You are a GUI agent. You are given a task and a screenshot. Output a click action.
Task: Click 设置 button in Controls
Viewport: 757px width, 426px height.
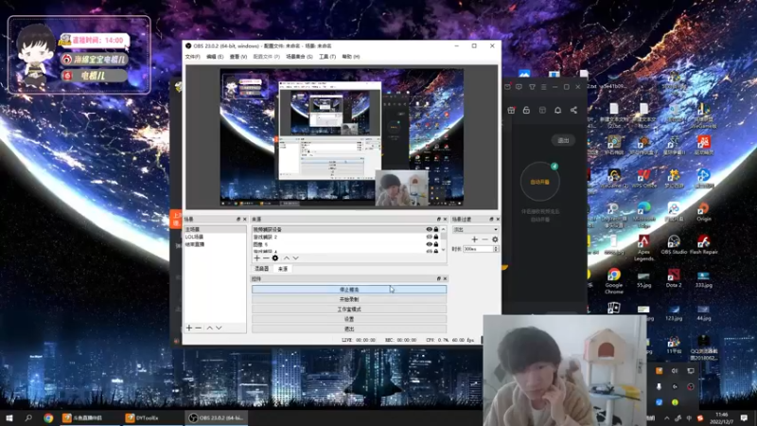click(x=349, y=319)
